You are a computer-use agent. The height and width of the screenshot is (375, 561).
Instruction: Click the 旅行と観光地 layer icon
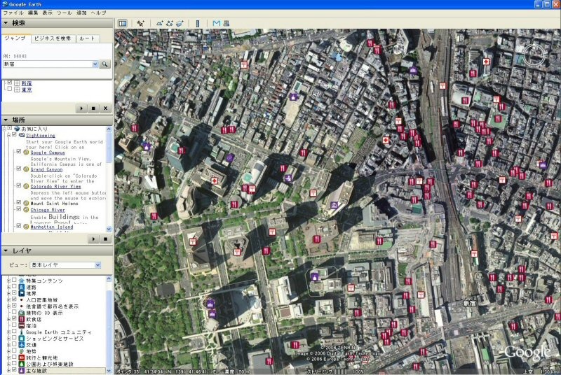point(22,358)
